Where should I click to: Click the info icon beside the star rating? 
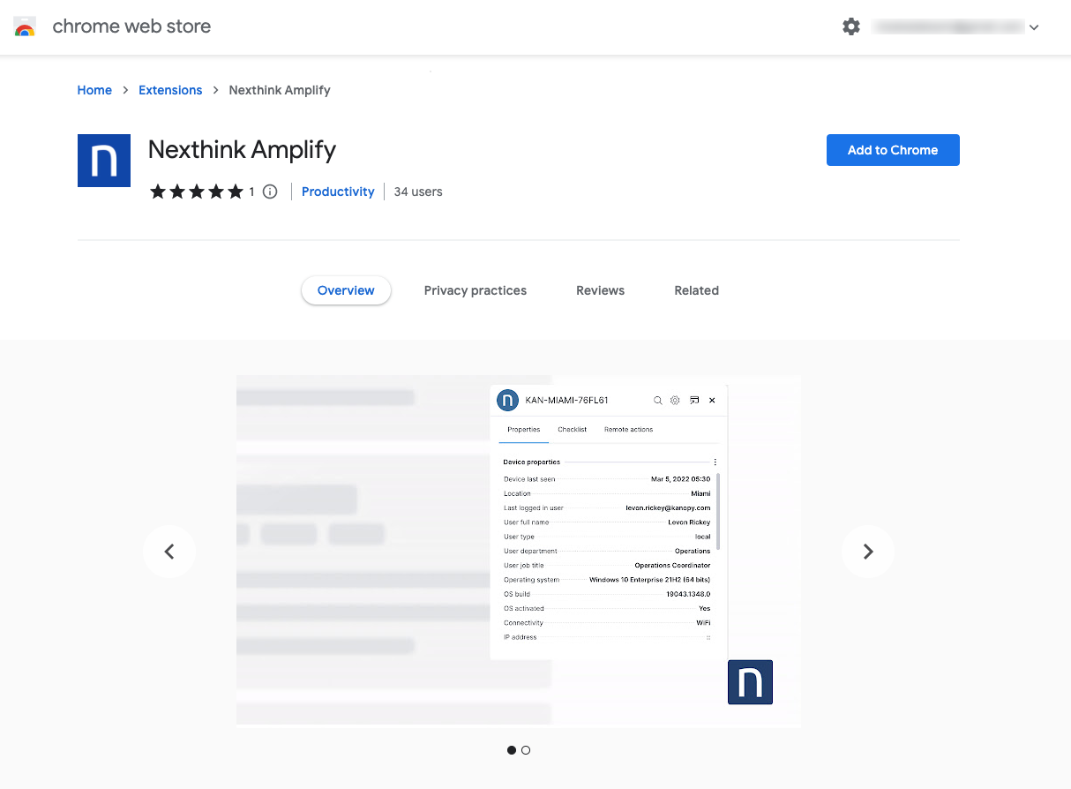click(x=269, y=191)
